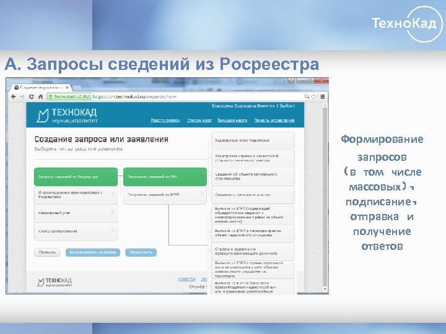This screenshot has width=446, height=334.
Task: Click the page scrollbar up arrow
Action: (x=325, y=105)
